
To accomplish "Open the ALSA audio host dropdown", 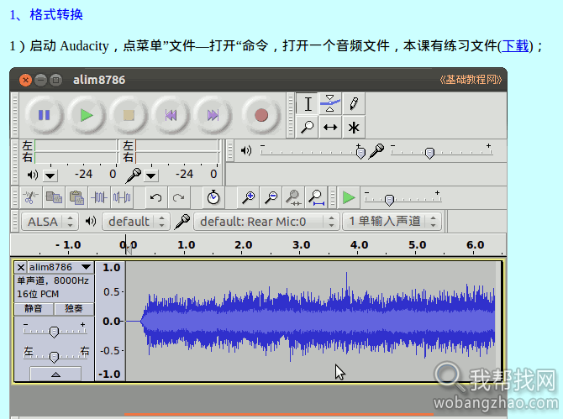I will 50,222.
